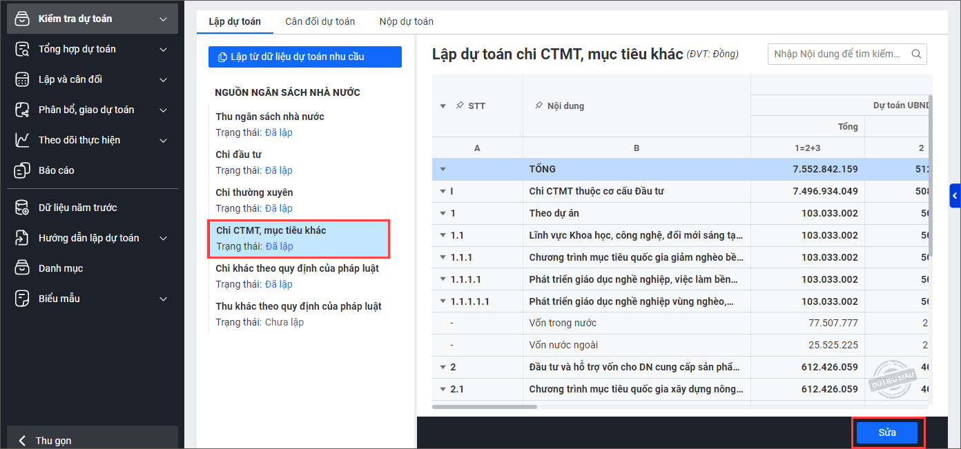Click the Báo cáo sidebar icon
Image resolution: width=961 pixels, height=449 pixels.
tap(22, 170)
